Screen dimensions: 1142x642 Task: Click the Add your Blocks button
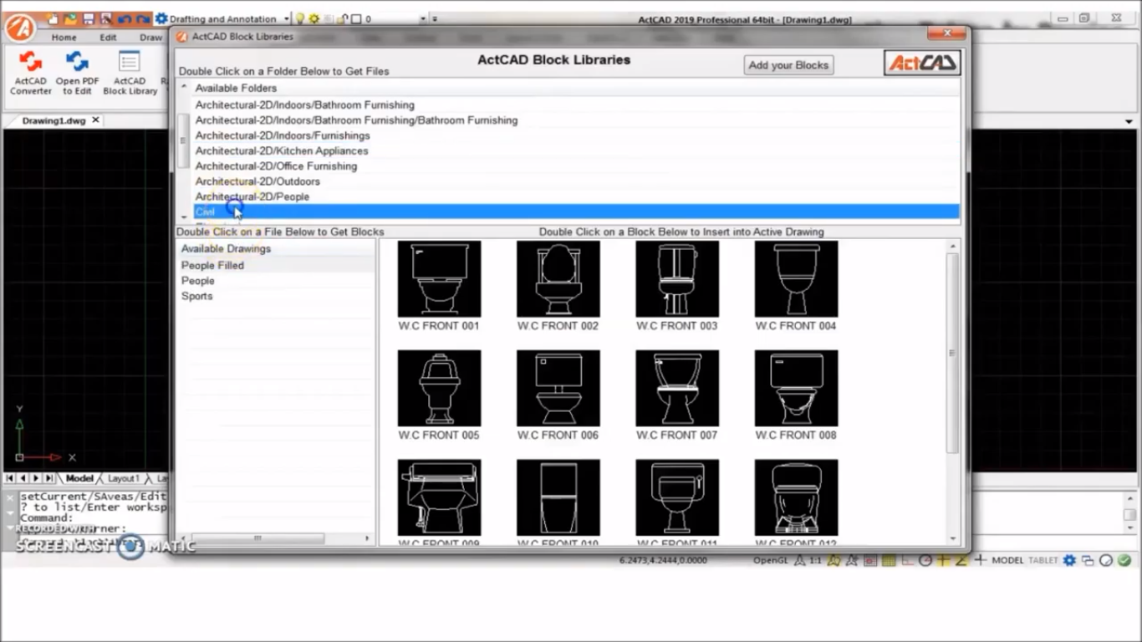[x=788, y=65]
